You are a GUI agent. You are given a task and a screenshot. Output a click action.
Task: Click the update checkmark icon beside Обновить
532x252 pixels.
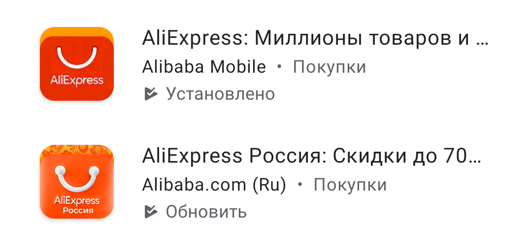click(151, 212)
